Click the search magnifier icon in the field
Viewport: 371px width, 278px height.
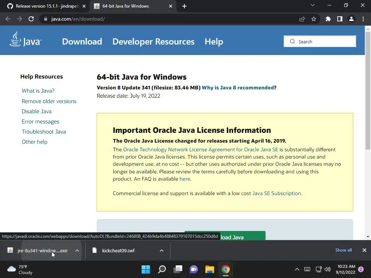[x=292, y=41]
